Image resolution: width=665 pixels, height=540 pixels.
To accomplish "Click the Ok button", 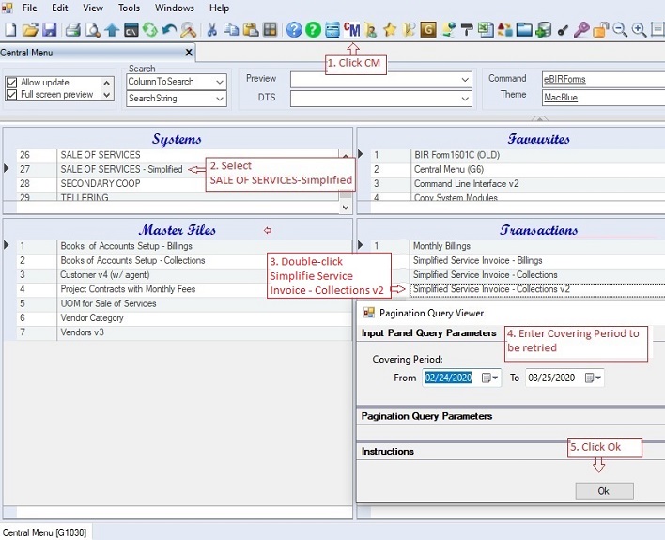I will [603, 491].
